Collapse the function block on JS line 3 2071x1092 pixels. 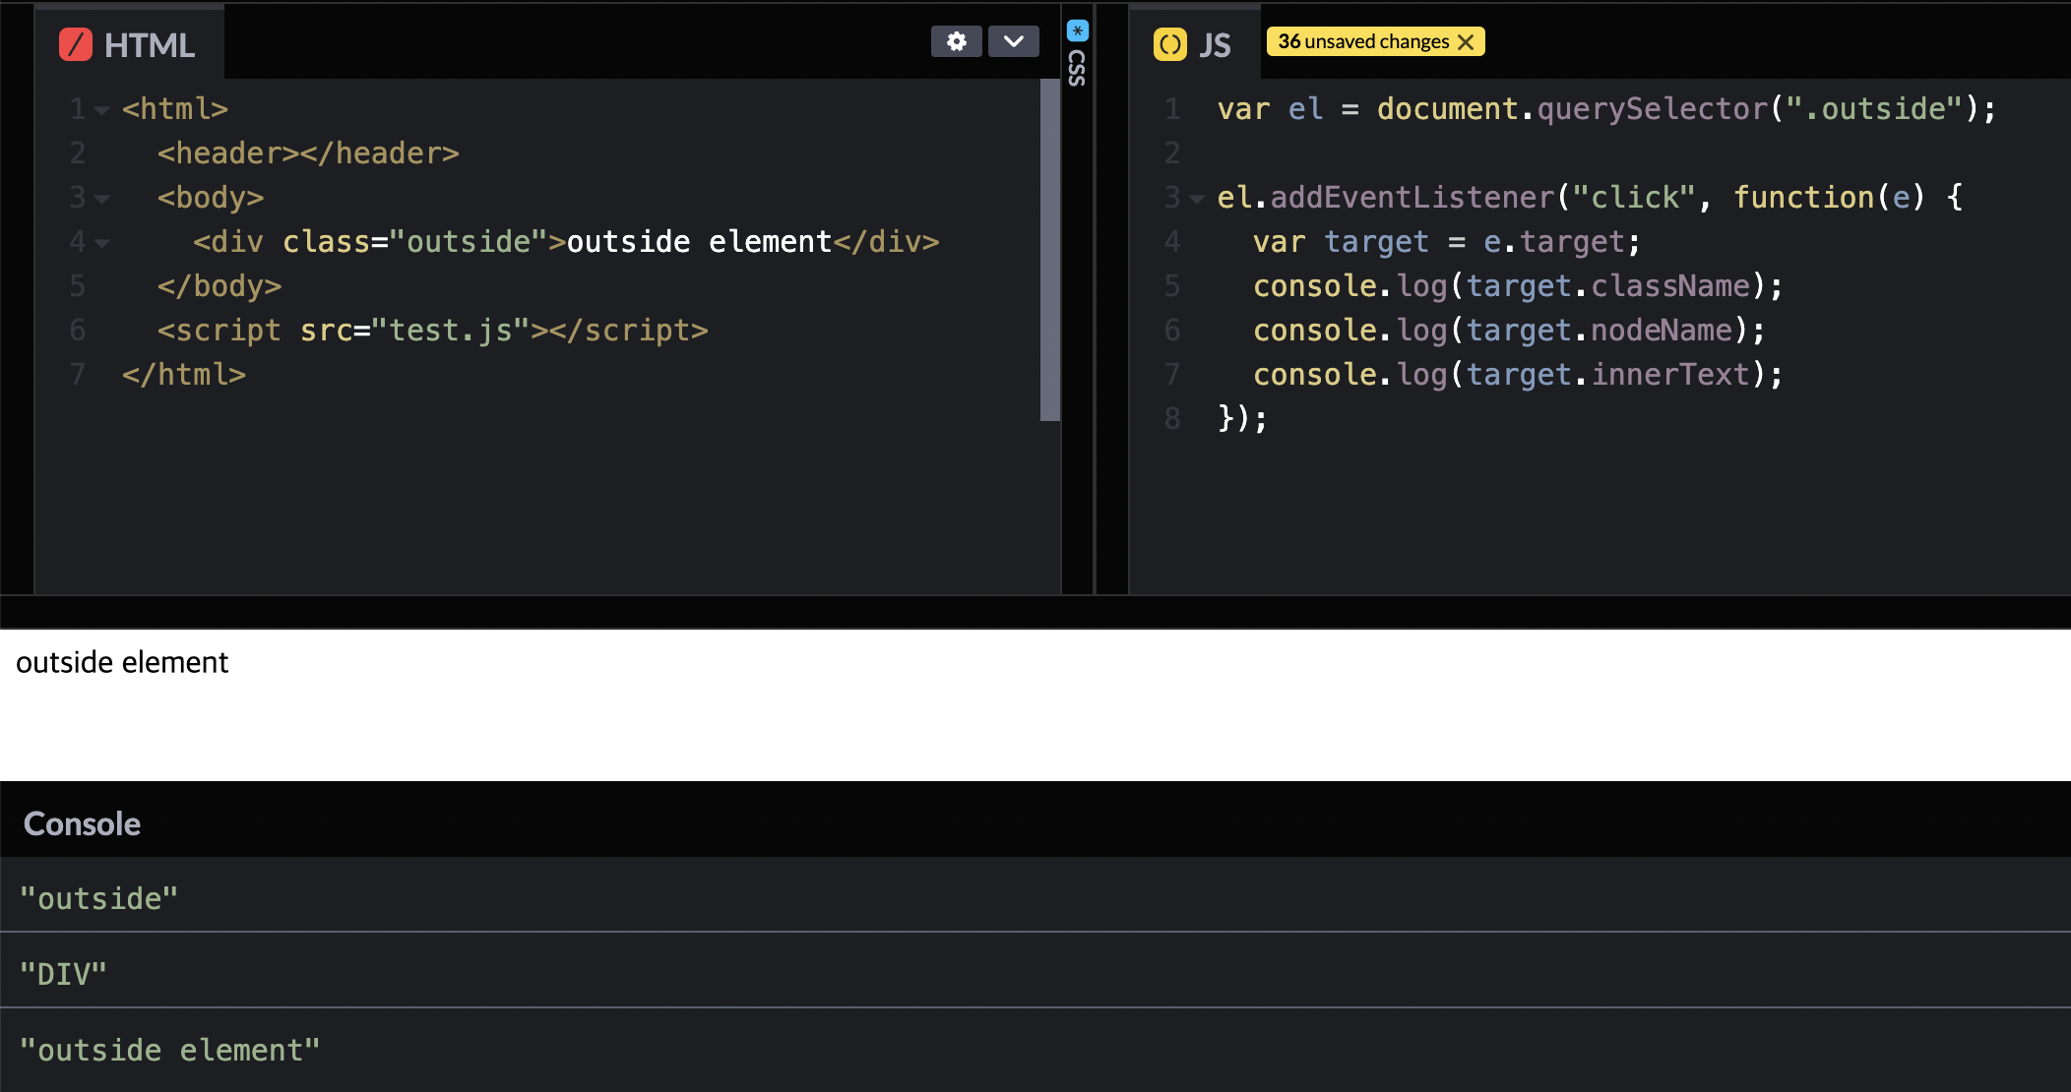point(1196,200)
